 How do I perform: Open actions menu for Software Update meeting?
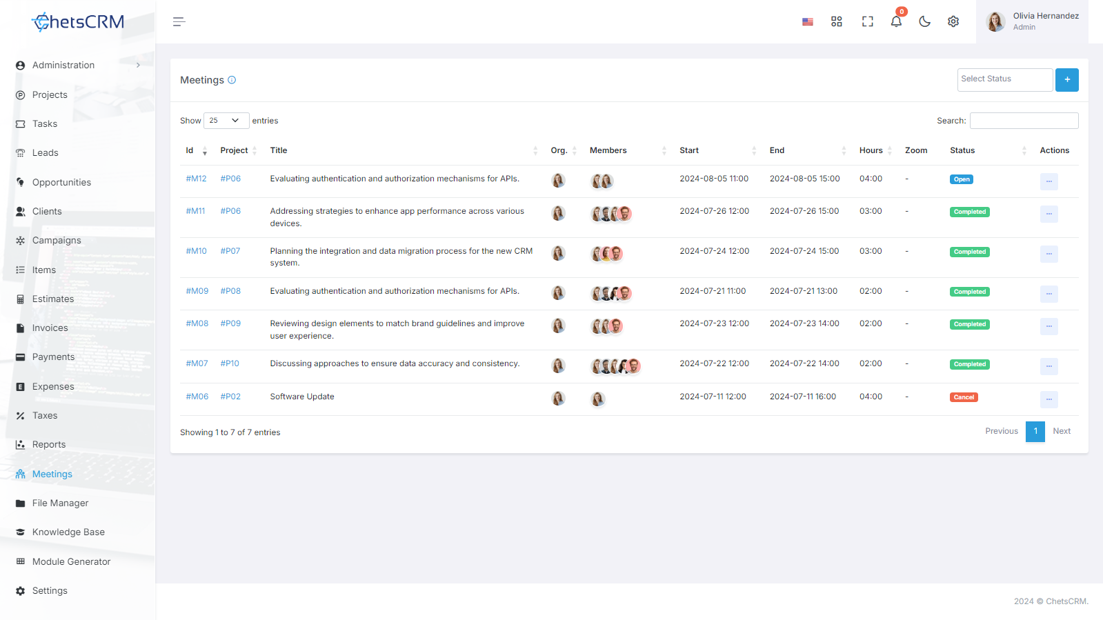(x=1049, y=399)
